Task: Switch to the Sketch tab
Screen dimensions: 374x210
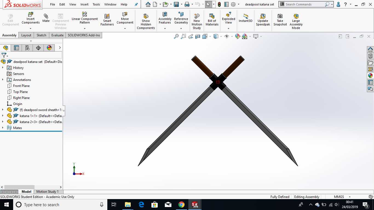Action: point(41,35)
